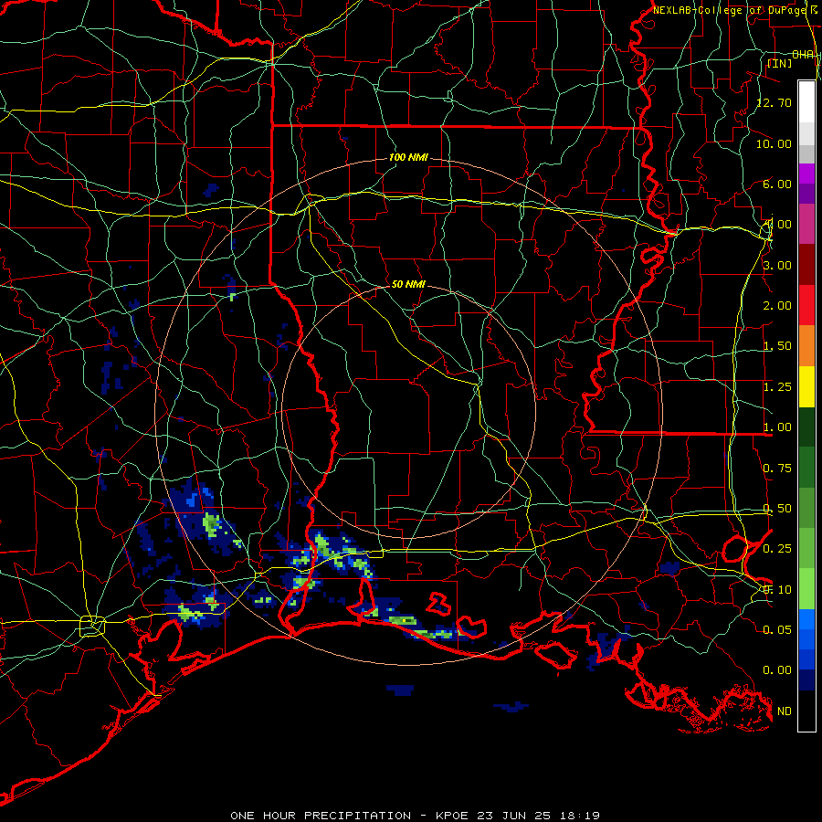Image resolution: width=822 pixels, height=822 pixels.
Task: Click the 10.00 legend value
Action: tap(775, 143)
